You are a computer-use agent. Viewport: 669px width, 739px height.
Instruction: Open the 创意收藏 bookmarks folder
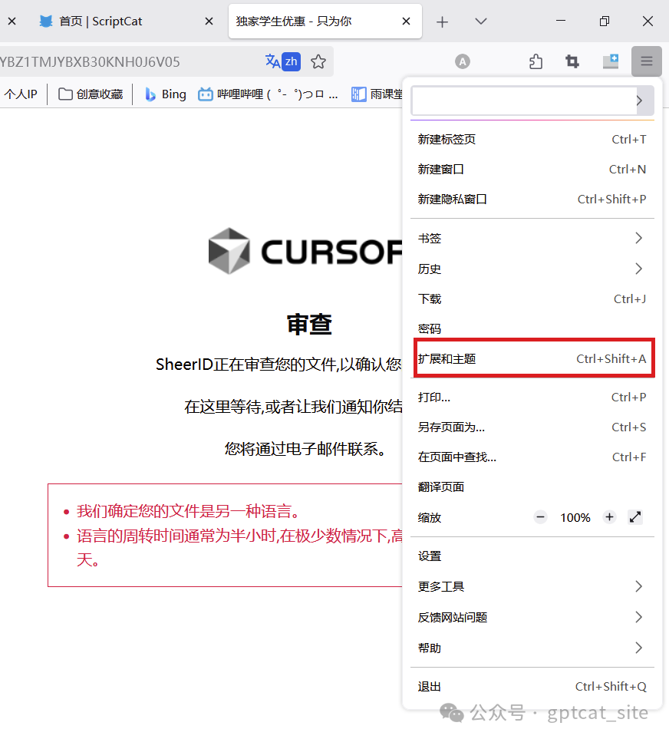point(91,94)
